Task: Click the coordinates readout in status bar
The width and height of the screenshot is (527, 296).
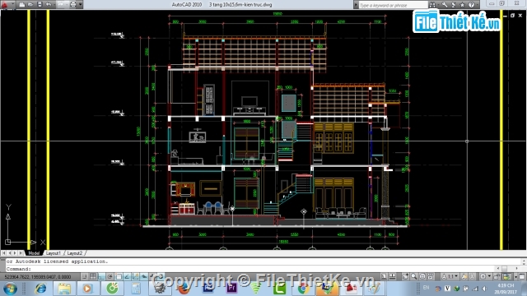Action: [38, 277]
